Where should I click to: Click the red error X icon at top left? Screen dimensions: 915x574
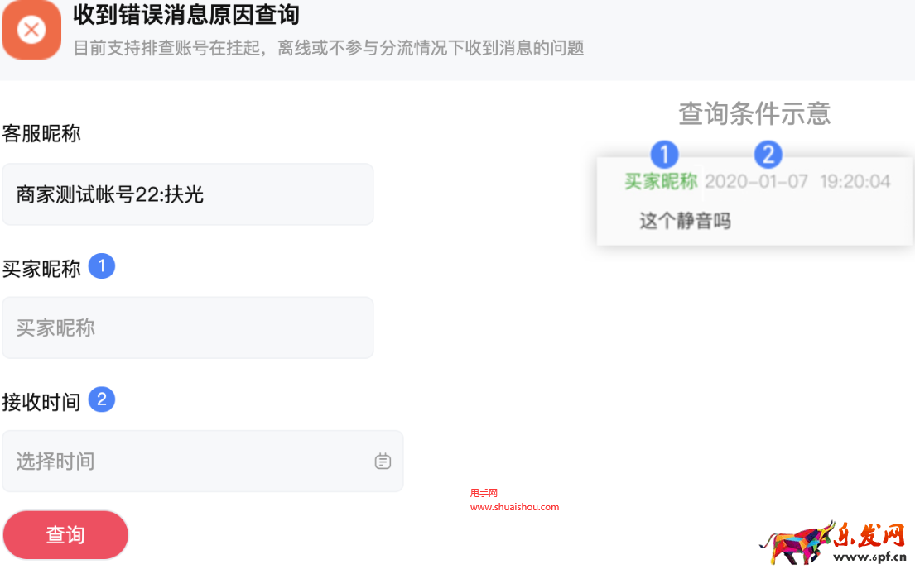click(31, 31)
